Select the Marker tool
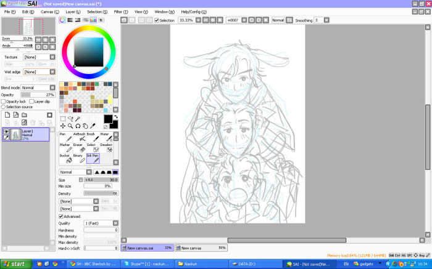This screenshot has height=269, width=432. [64, 148]
